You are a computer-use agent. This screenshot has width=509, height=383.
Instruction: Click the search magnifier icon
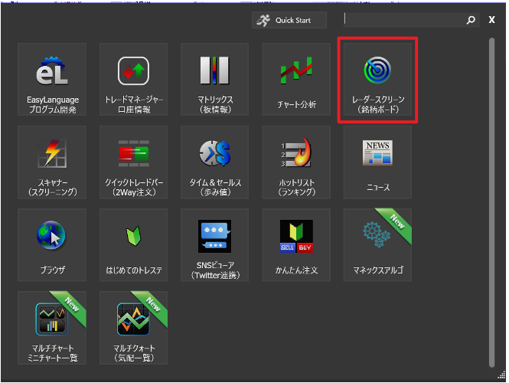pyautogui.click(x=471, y=20)
